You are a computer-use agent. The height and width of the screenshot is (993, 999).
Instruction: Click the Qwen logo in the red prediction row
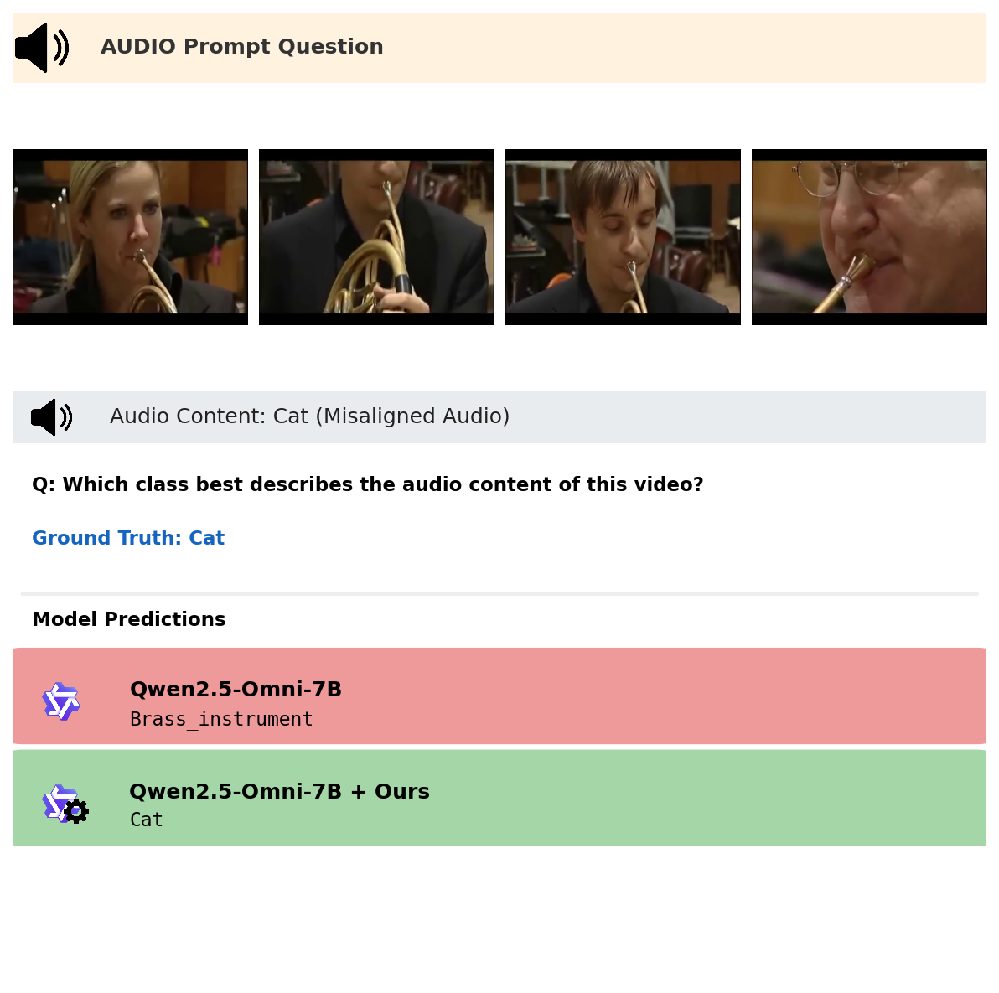61,701
